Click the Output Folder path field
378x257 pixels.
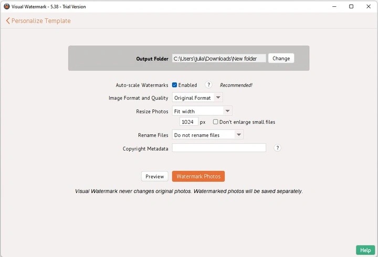click(x=219, y=58)
